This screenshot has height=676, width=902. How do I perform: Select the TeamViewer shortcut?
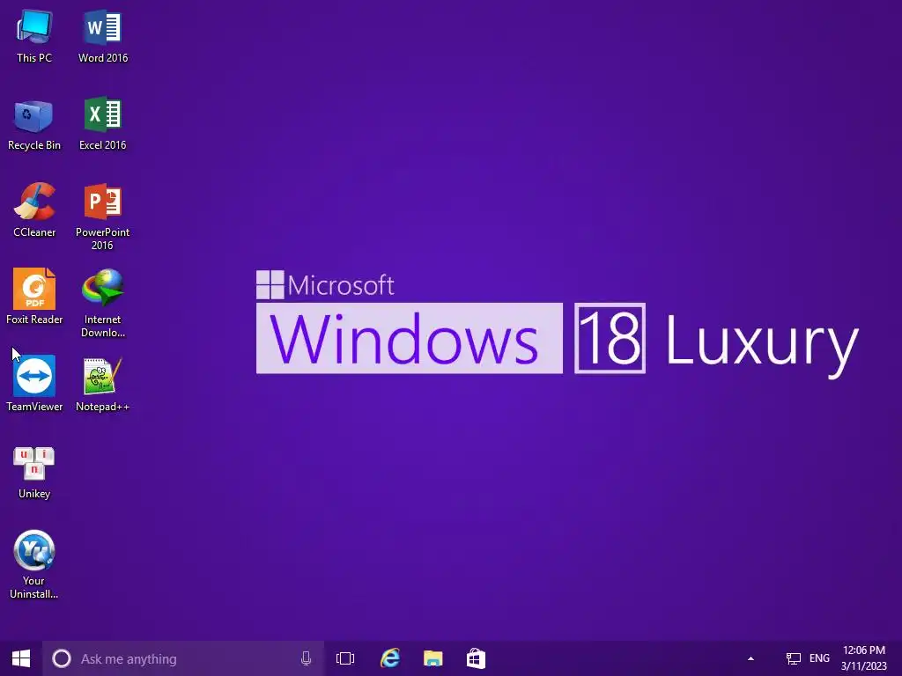34,384
